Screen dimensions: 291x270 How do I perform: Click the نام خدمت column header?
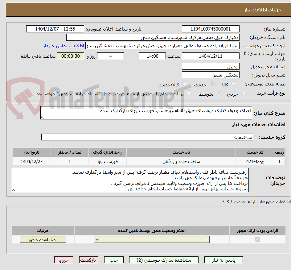181,152
